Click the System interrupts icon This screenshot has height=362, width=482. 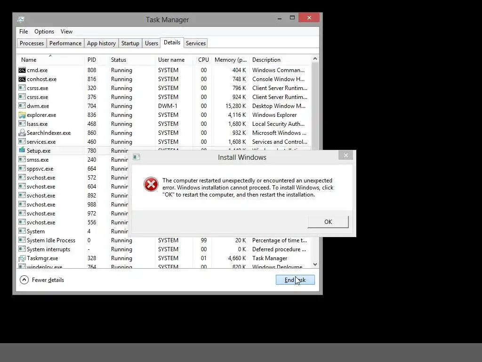pos(22,249)
